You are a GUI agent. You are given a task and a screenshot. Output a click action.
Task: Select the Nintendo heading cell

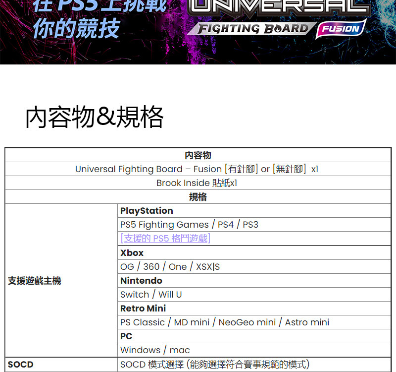[254, 281]
